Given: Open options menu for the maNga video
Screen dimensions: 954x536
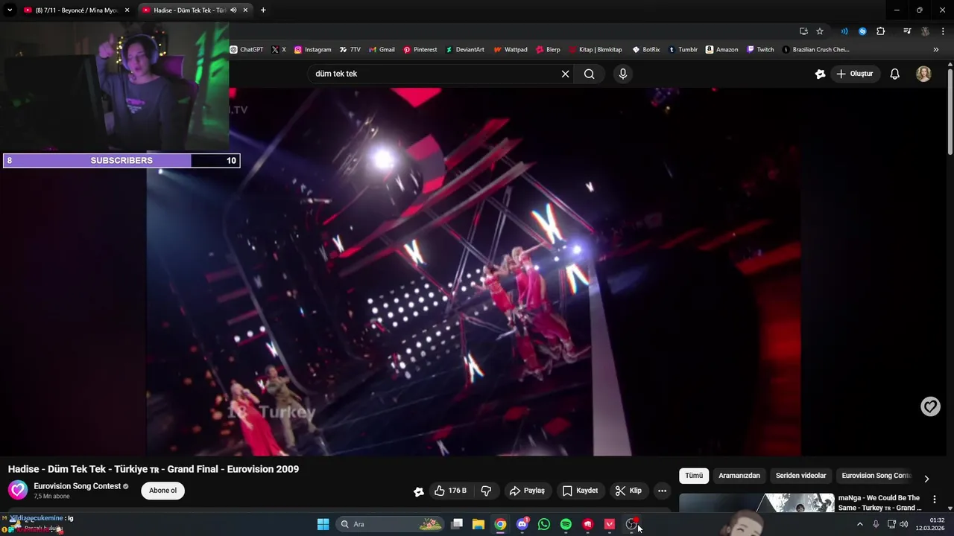Looking at the screenshot, I should coord(935,500).
